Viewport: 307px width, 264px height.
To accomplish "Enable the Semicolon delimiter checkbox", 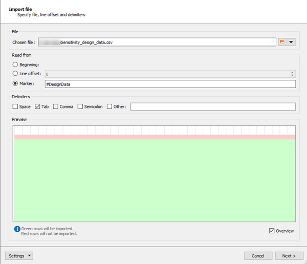I will coord(80,106).
